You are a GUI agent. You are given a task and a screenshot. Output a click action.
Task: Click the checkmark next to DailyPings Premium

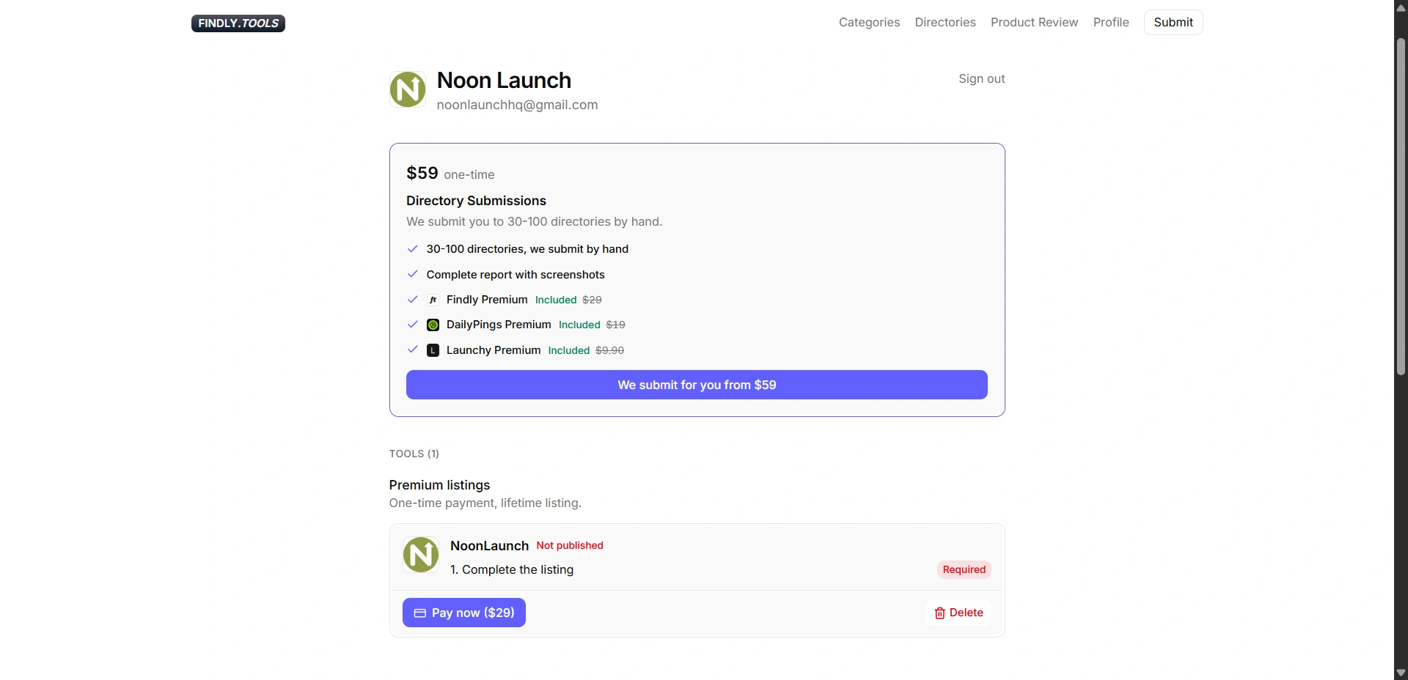pos(412,324)
